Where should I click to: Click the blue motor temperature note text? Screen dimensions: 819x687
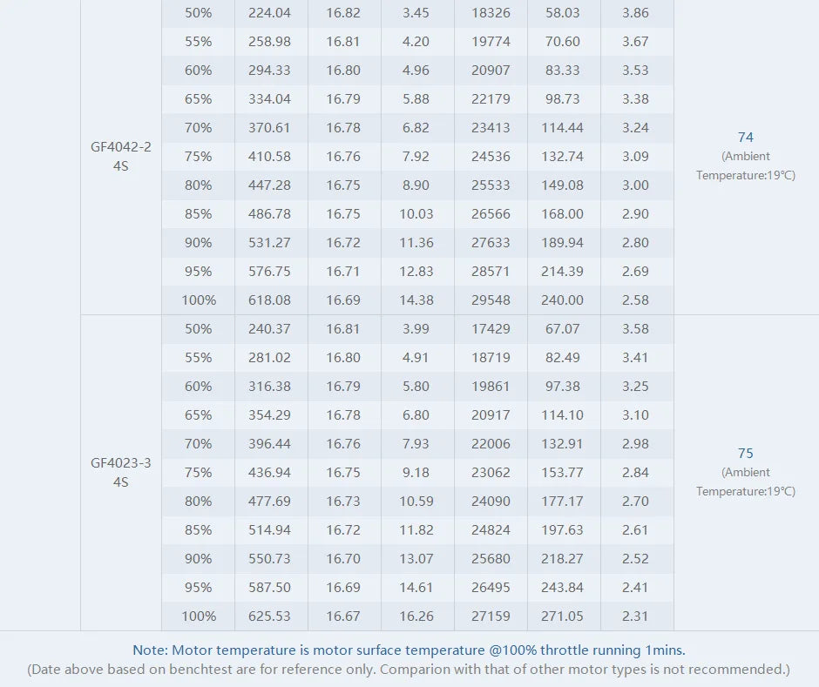409,650
